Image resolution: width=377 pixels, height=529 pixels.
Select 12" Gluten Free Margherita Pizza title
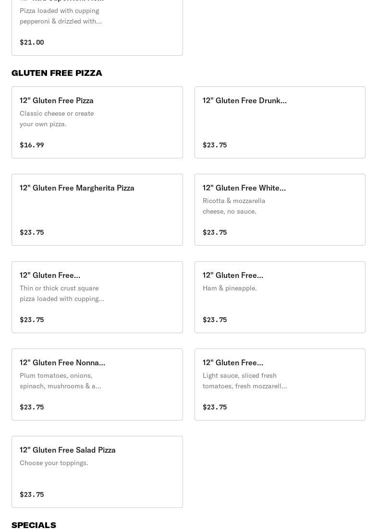tap(77, 188)
